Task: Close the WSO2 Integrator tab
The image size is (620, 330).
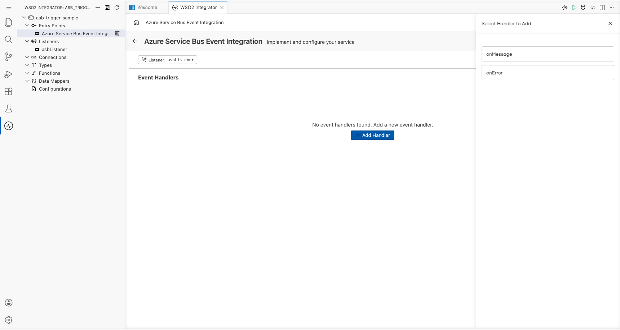Action: pos(222,8)
